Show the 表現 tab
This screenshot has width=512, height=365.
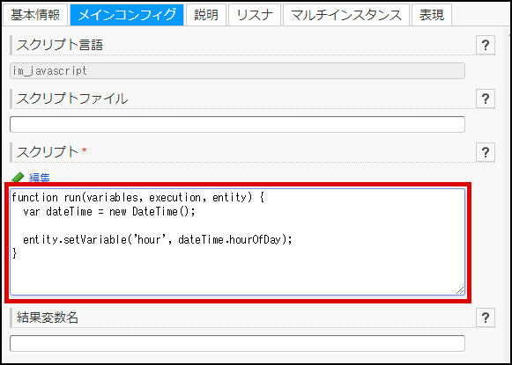click(432, 15)
